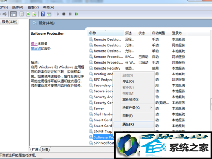
Task: Click magnifier icon in 服务(本地) header
Action: 34,23
